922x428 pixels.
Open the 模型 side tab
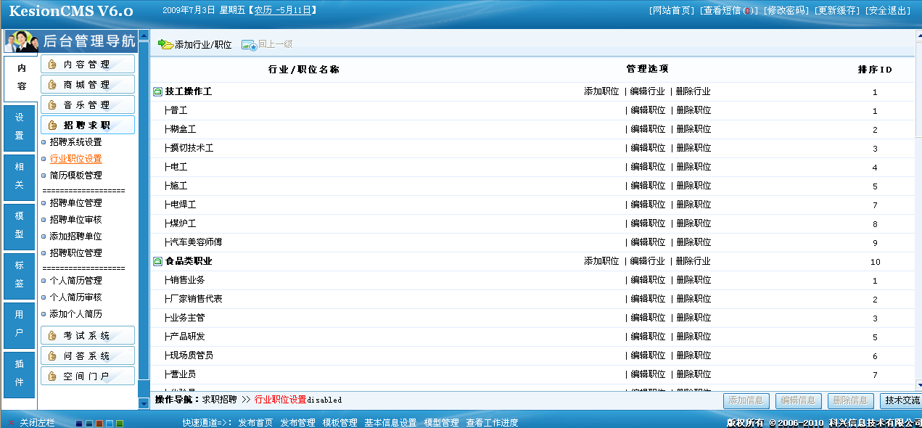click(20, 226)
